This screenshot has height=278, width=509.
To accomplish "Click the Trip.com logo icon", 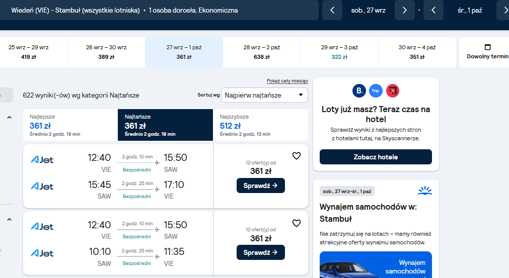I will click(376, 90).
